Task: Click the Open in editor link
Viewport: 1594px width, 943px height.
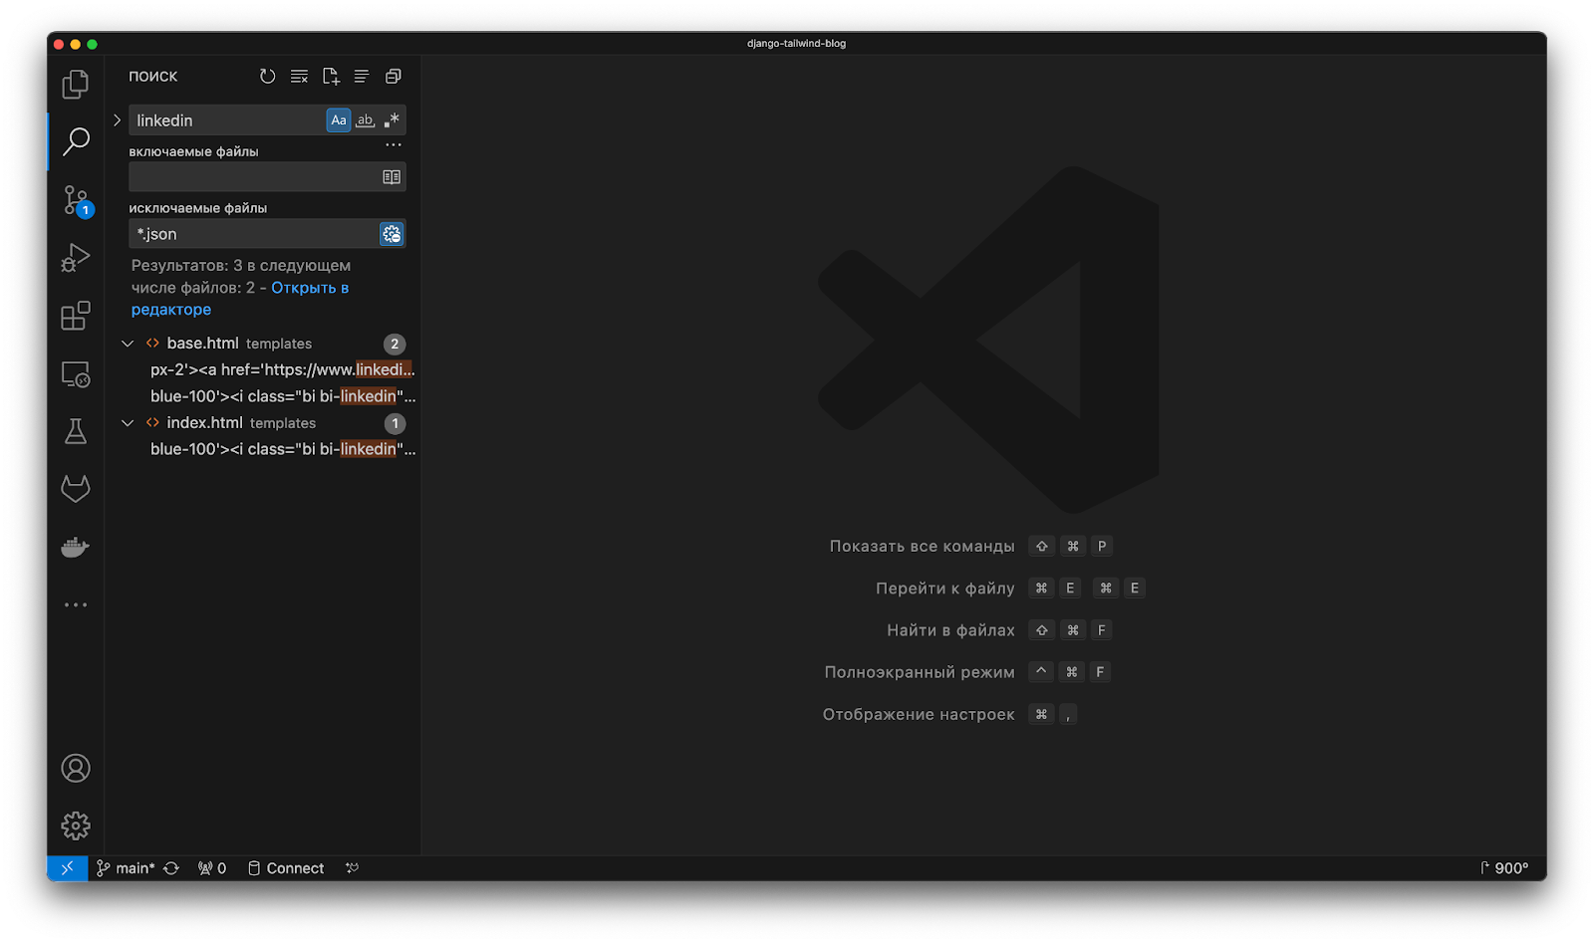Action: [240, 299]
